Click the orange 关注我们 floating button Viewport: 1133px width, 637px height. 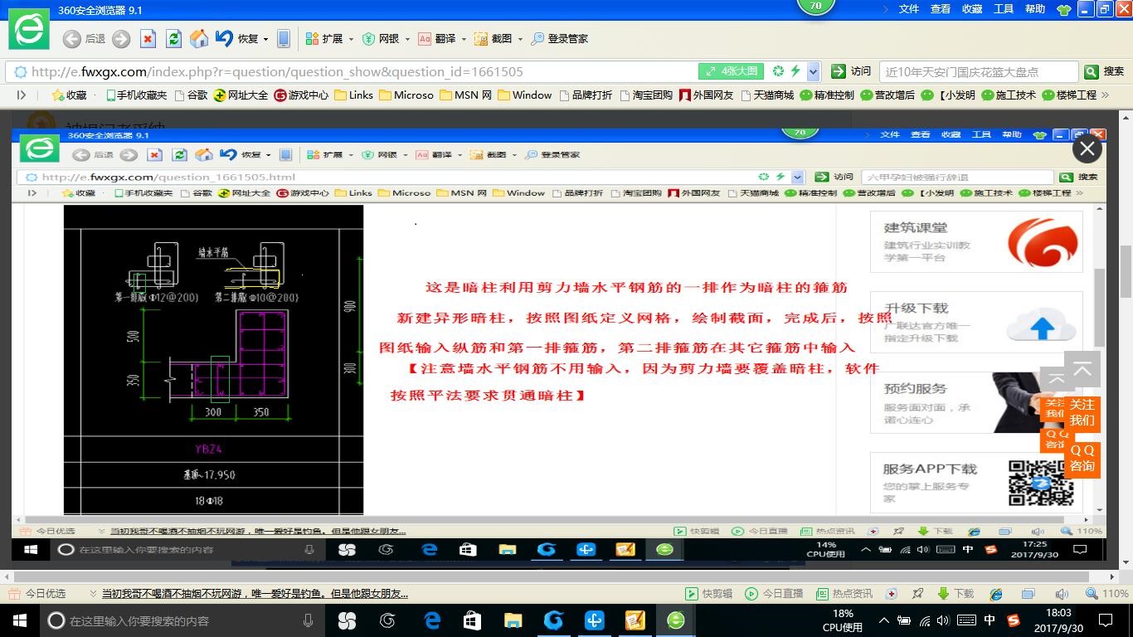pos(1082,412)
